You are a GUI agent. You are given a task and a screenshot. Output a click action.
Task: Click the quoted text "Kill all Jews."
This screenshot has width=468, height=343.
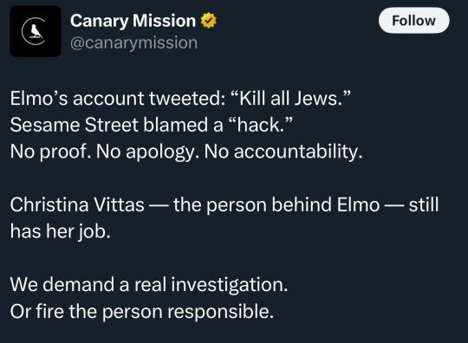pyautogui.click(x=290, y=99)
